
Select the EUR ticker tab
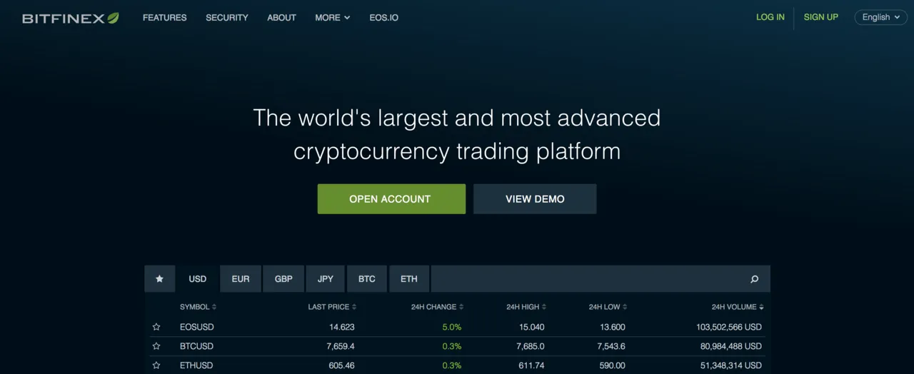pos(241,279)
